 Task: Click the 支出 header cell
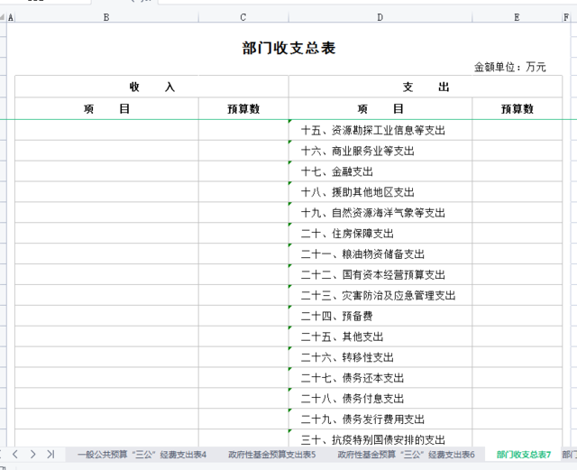(x=426, y=87)
